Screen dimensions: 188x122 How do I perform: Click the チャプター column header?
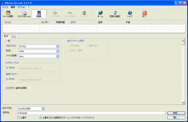(47, 22)
